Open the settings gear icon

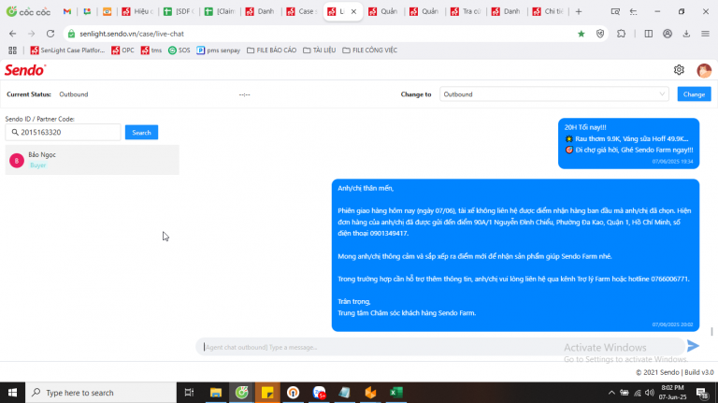[x=679, y=69]
